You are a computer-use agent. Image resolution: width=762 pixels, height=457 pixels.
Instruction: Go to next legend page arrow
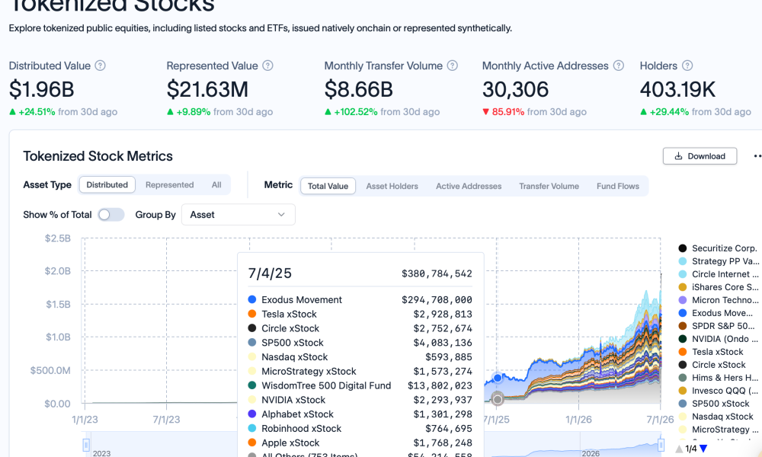[x=703, y=449]
